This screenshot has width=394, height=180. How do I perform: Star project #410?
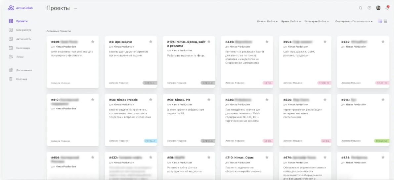[93, 99]
